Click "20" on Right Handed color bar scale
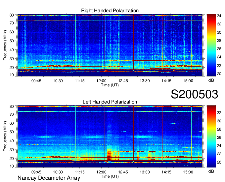This screenshot has width=225, height=182. click(219, 74)
